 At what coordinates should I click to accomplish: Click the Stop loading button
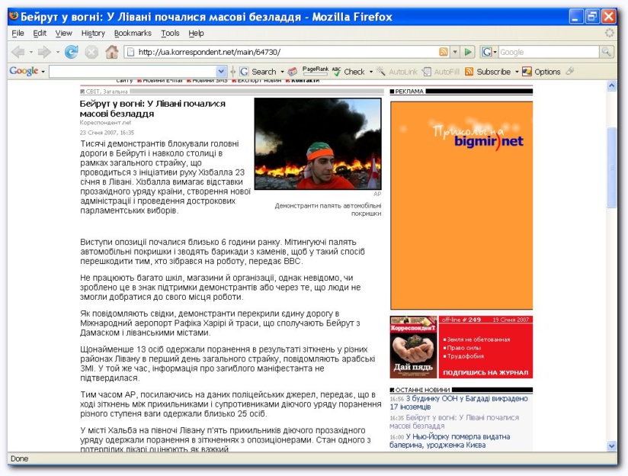pyautogui.click(x=91, y=52)
